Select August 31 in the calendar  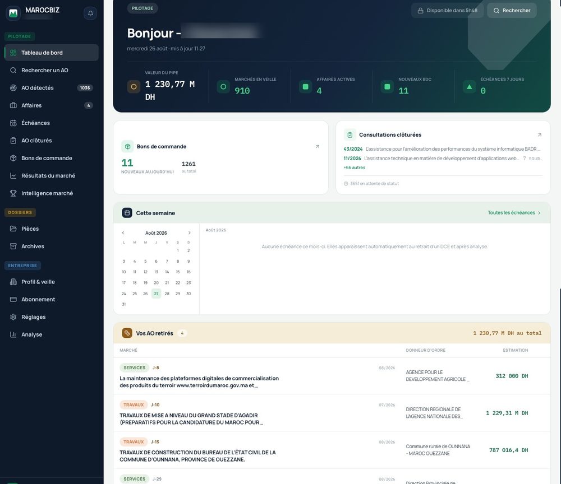124,304
